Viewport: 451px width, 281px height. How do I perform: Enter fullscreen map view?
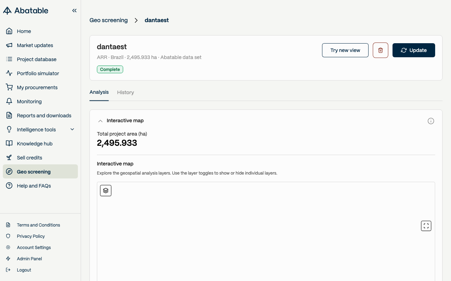[x=426, y=226]
